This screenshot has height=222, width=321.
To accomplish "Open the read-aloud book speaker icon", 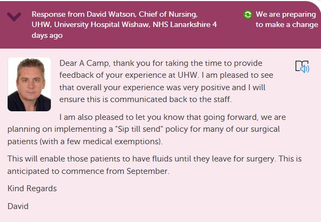I will (x=302, y=66).
